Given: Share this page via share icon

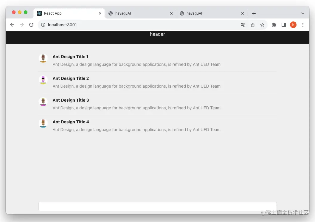Looking at the screenshot, I should point(253,25).
